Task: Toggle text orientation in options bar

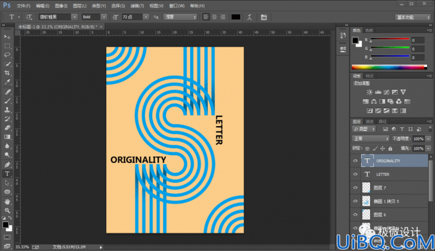Action: [x=29, y=17]
